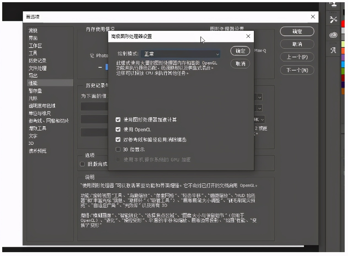Click 确定 in the advanced graphics dialog
Screen dimensions: 348x256
240,51
